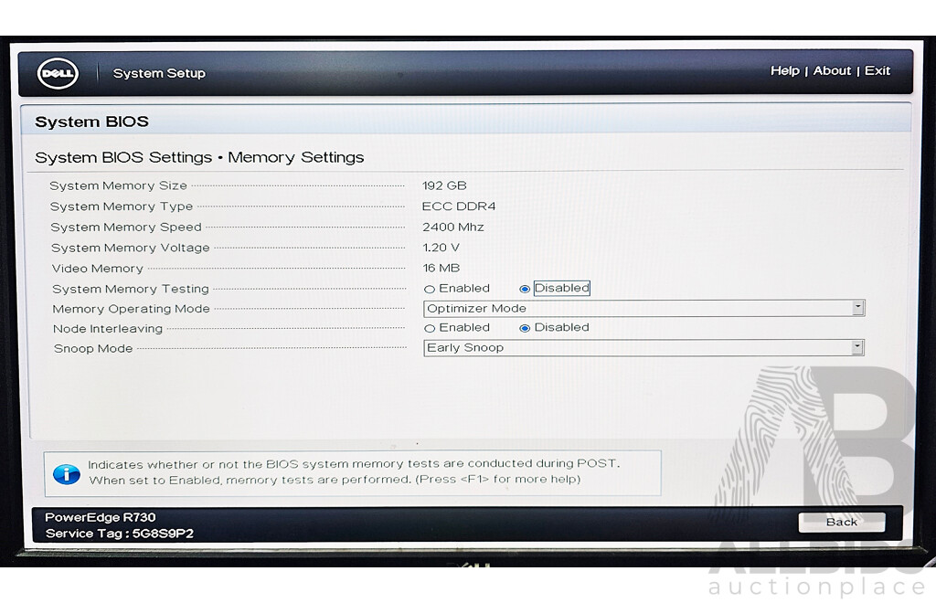Click System Memory Voltage label

pos(130,248)
